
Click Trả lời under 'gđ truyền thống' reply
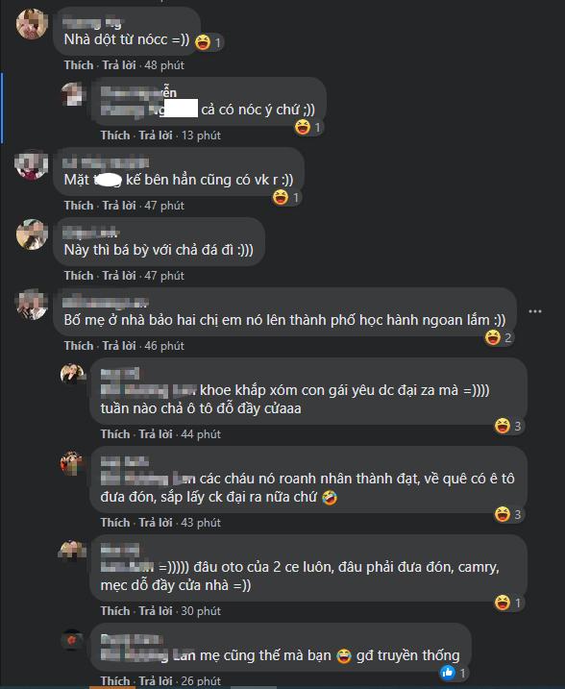[156, 680]
